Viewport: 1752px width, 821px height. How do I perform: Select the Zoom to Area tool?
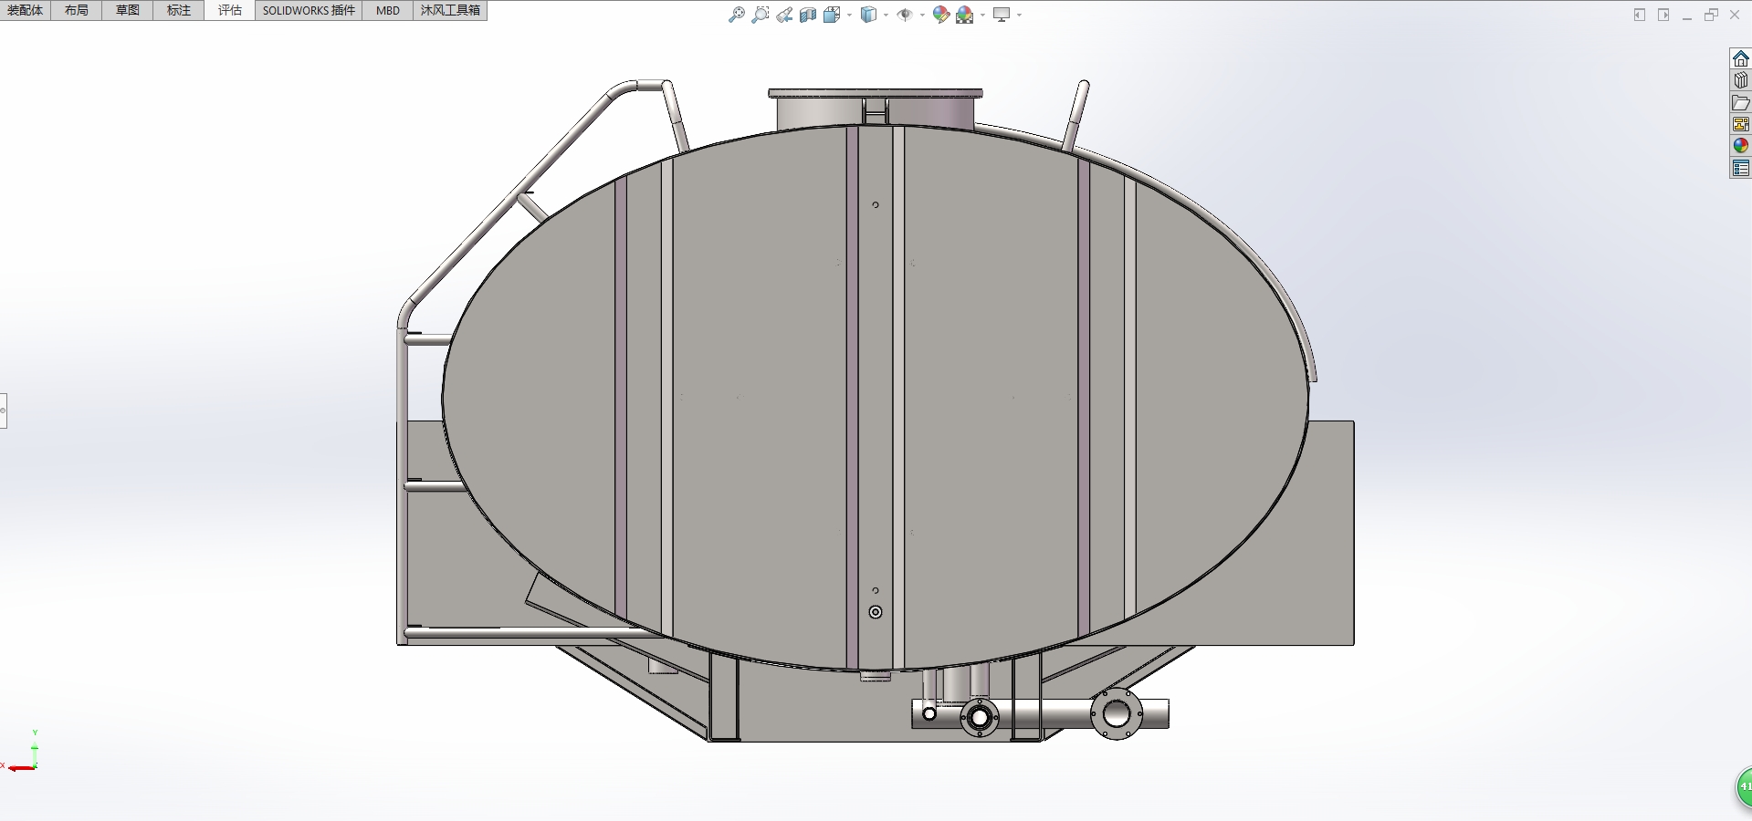click(x=760, y=15)
